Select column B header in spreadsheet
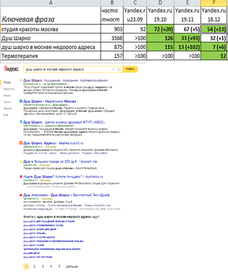 coord(112,3)
